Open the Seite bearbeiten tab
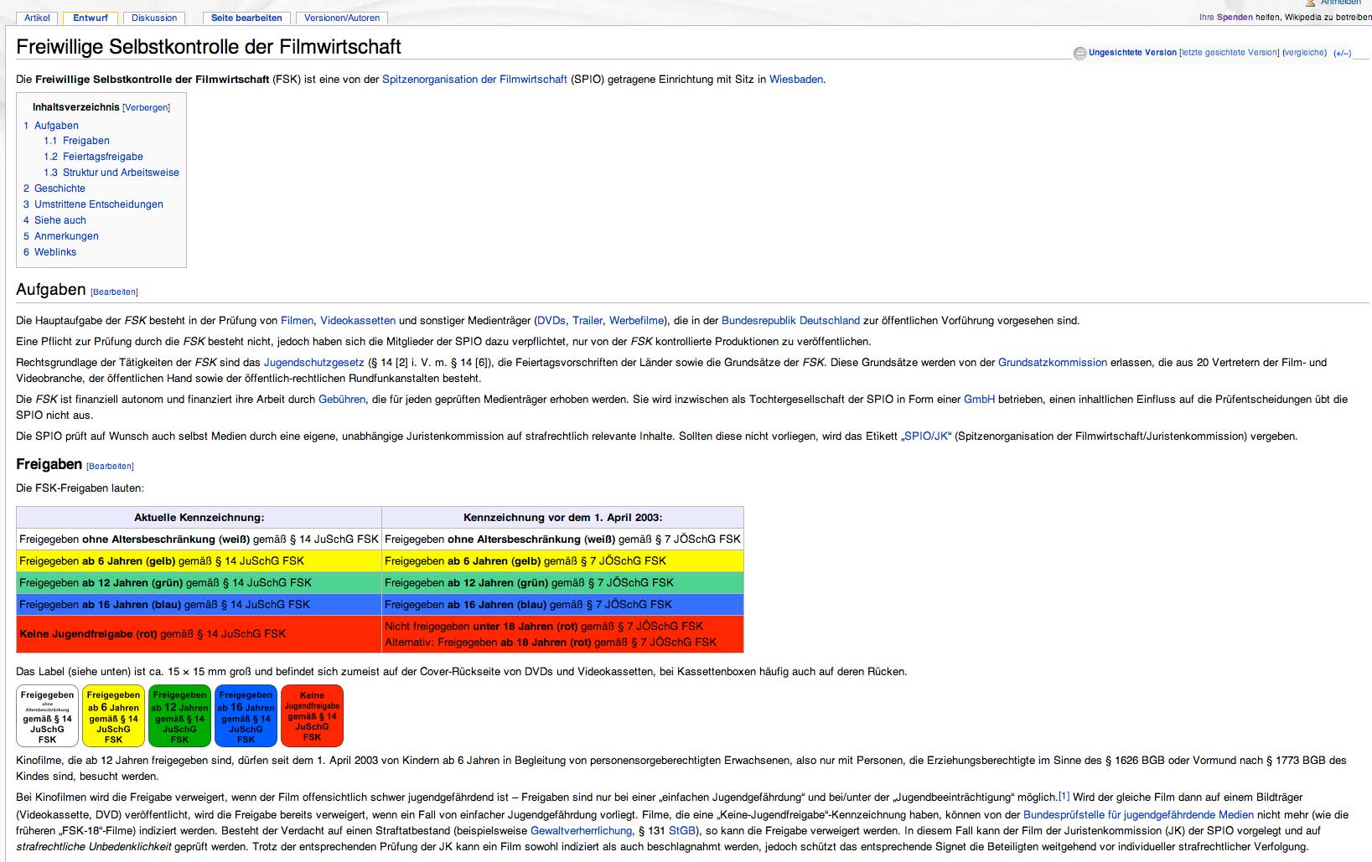The image size is (1372, 862). point(246,18)
